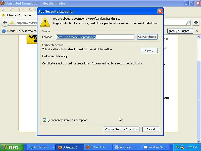Click the Know your rights... button
Image resolution: width=201 pixels, height=151 pixels.
180,31
